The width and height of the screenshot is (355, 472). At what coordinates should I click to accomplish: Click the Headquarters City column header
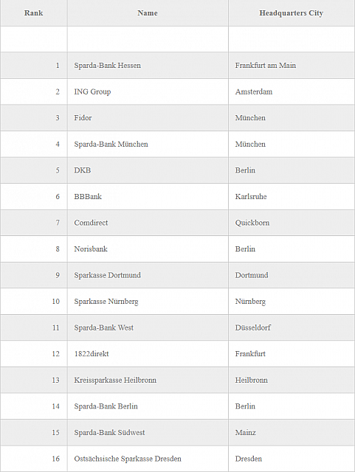tap(292, 13)
